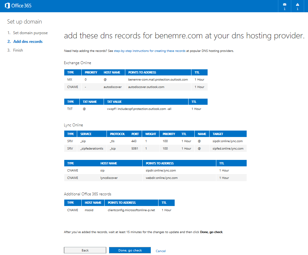Select the lyncdiscover host name

point(109,178)
